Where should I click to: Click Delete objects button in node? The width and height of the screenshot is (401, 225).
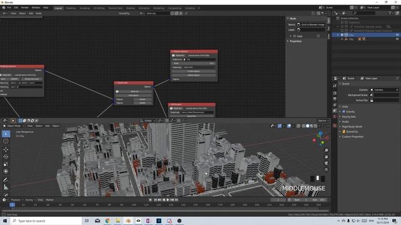pos(194,75)
